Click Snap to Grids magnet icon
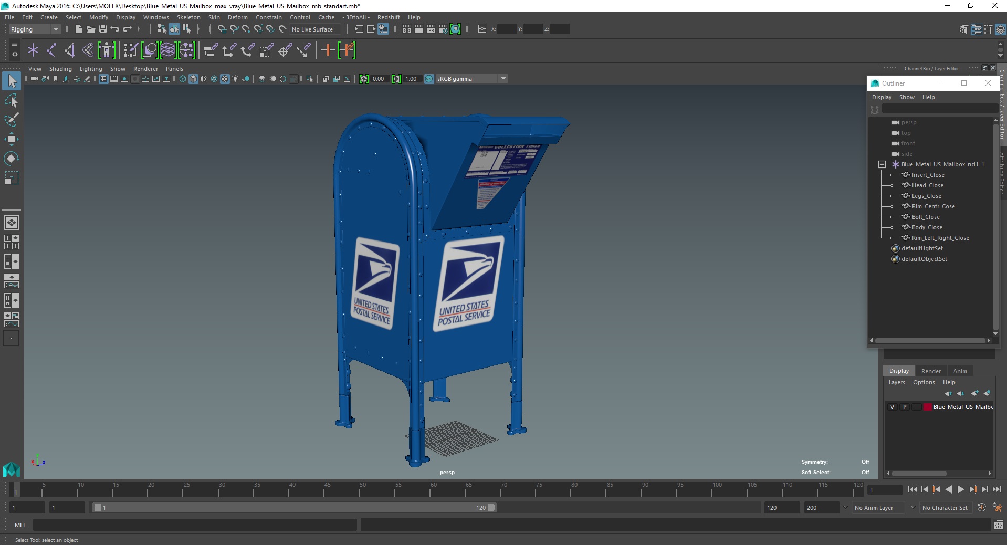 (x=222, y=29)
